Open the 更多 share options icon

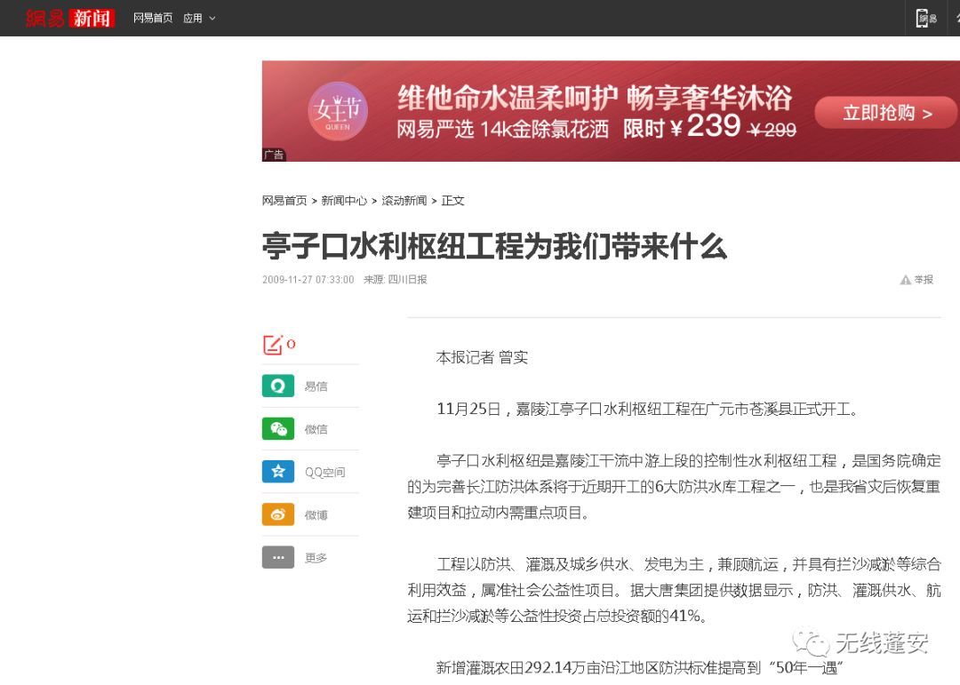[277, 557]
